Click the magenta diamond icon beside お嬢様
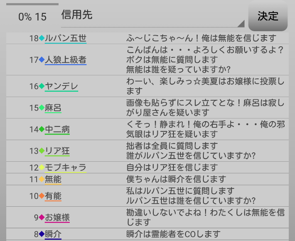Screen dimensions: 295x241 point(42,217)
